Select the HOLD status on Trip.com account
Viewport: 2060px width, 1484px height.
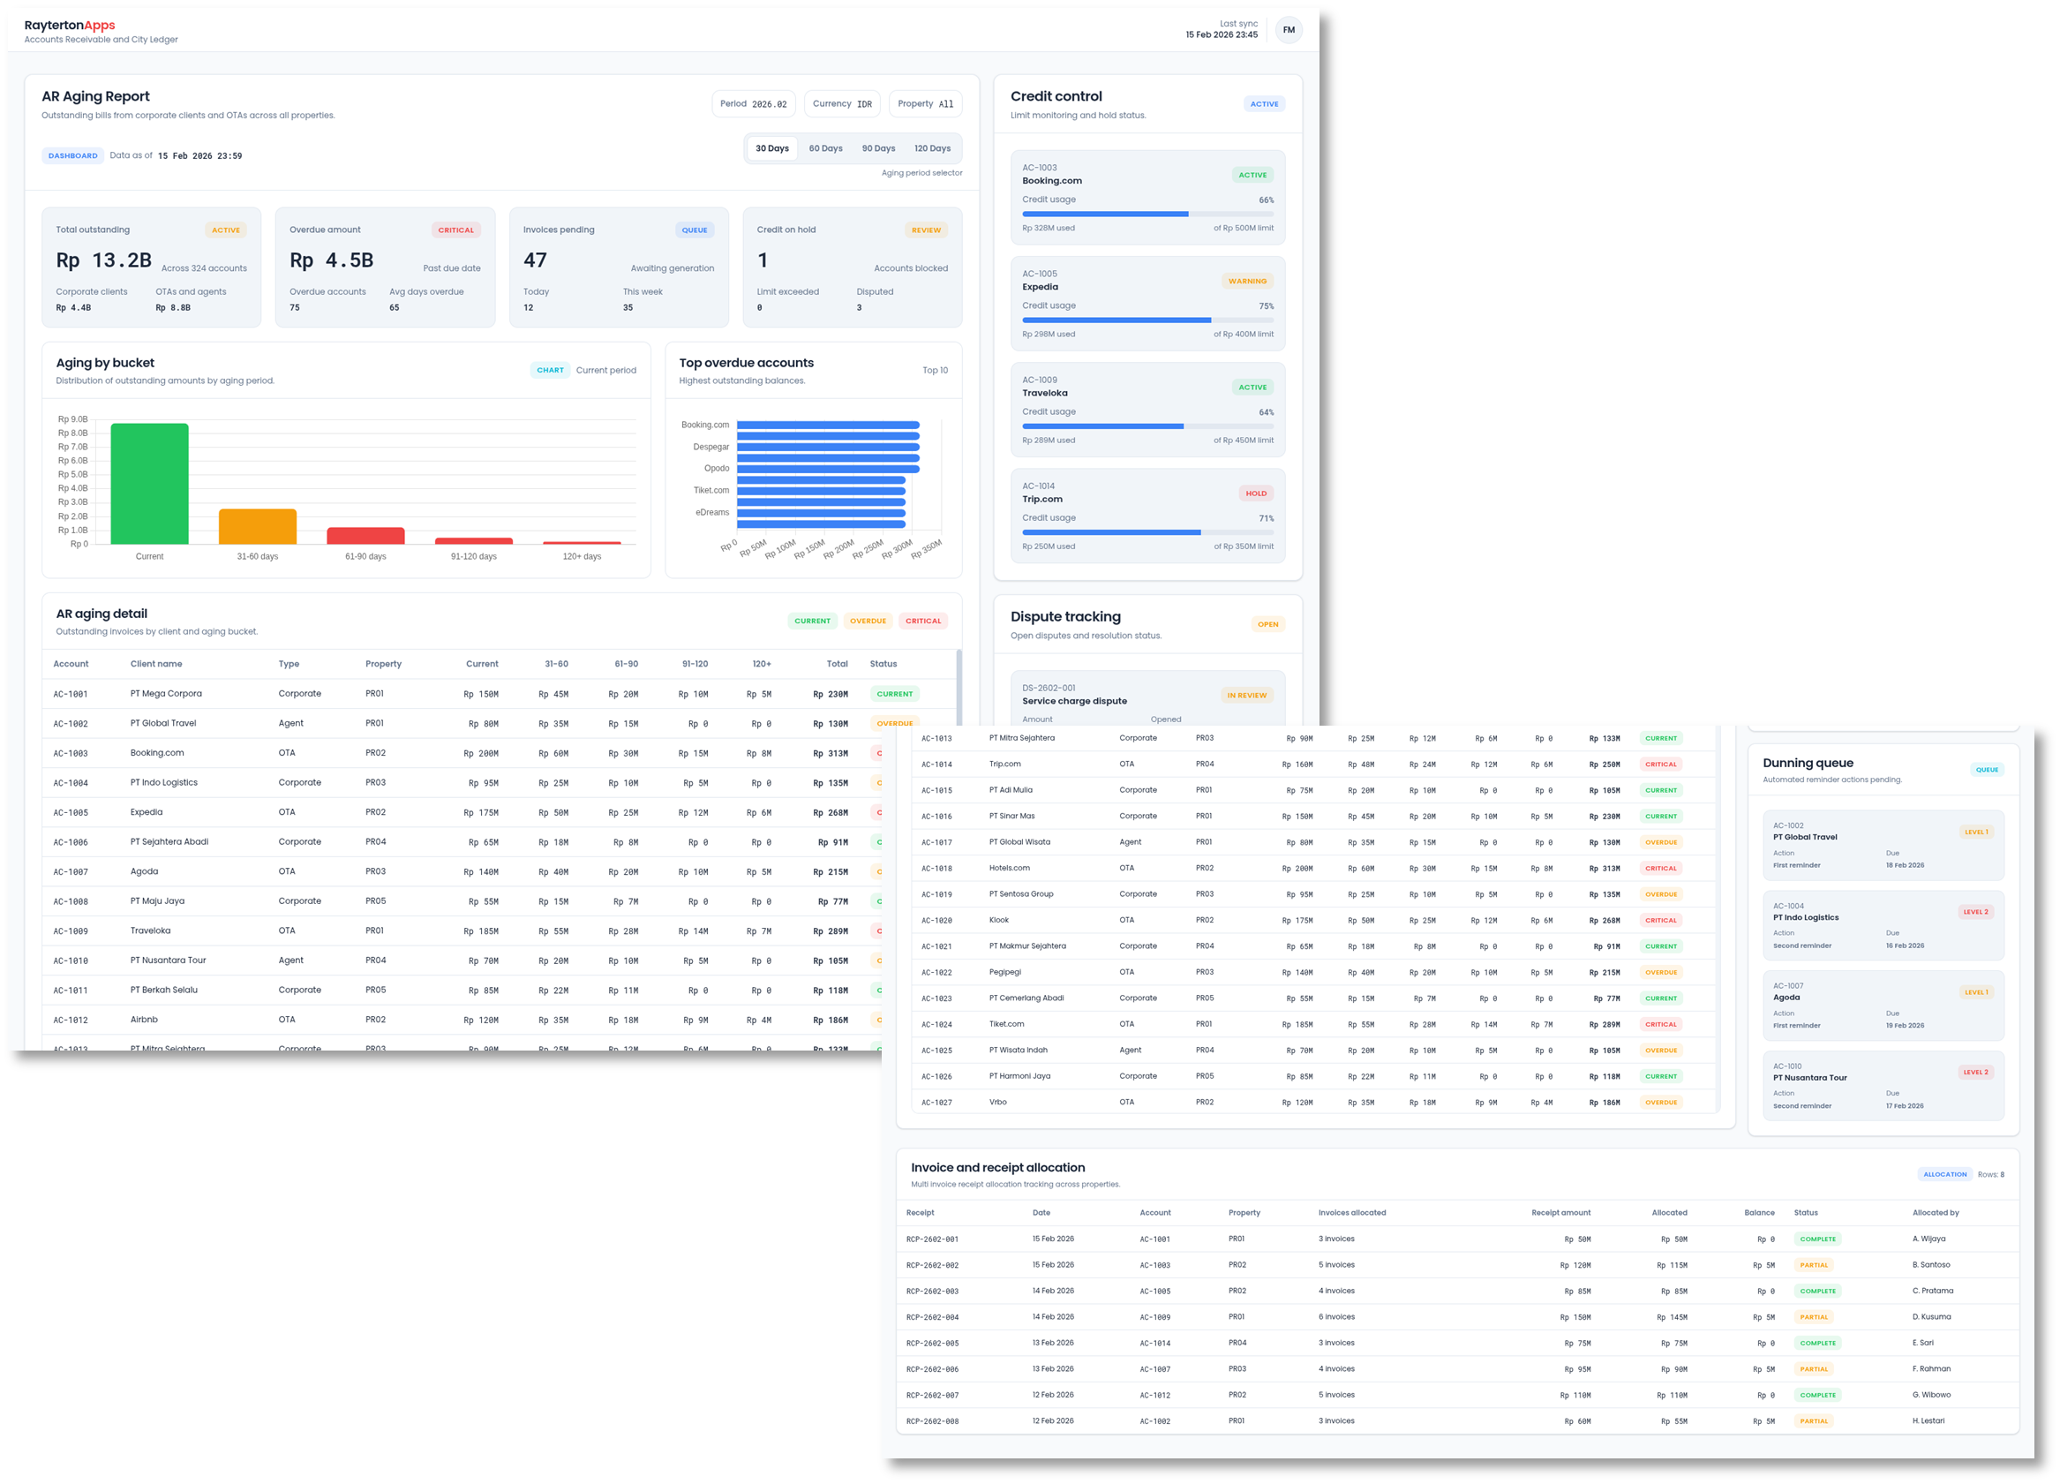pos(1256,493)
